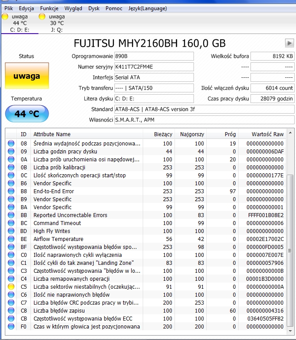Select the Liczba sektorów niestabilnych row text
296x340 pixels.
pos(87,287)
